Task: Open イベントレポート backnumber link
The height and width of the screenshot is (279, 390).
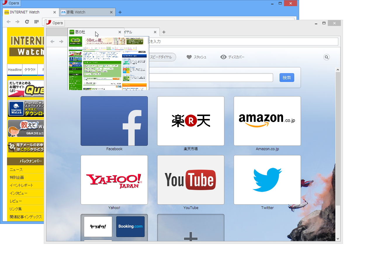Action: click(21, 185)
